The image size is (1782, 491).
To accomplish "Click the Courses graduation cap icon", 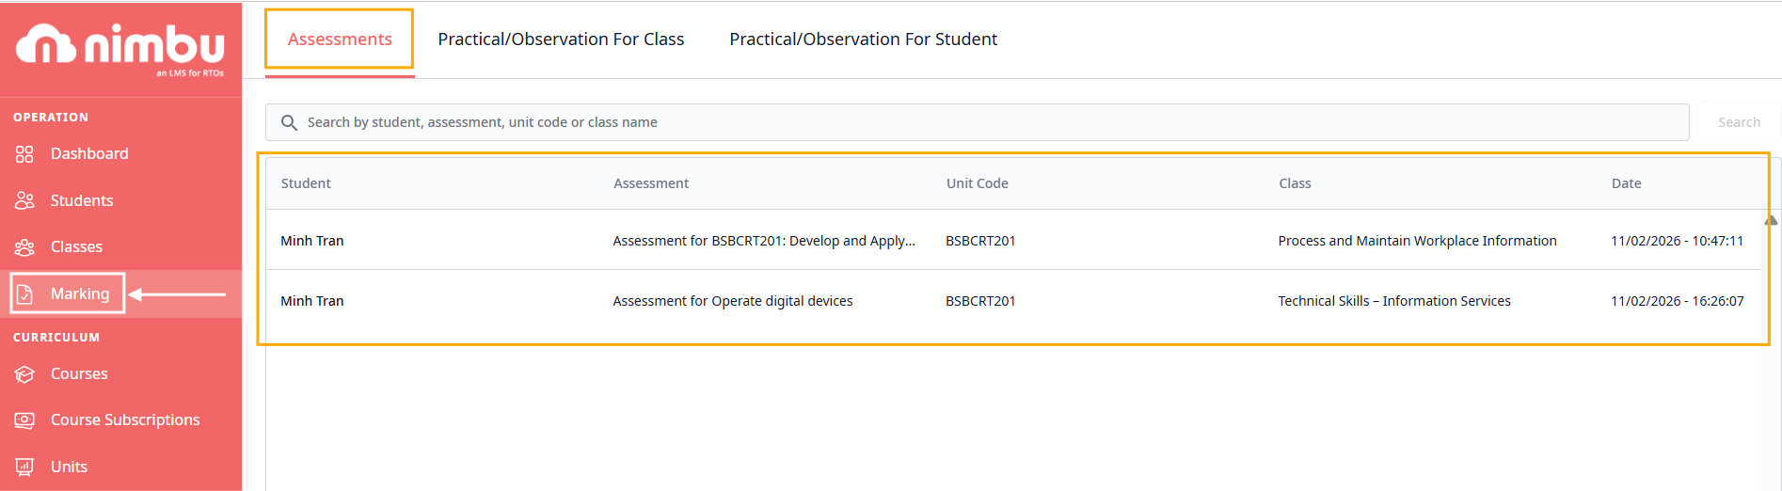I will [24, 374].
